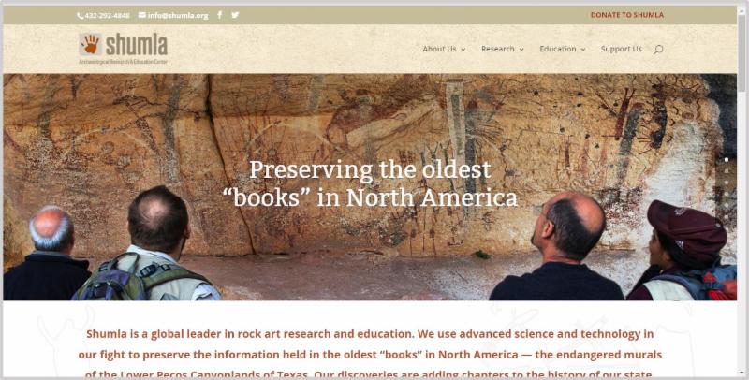
Task: Open the Research menu item
Action: click(498, 49)
